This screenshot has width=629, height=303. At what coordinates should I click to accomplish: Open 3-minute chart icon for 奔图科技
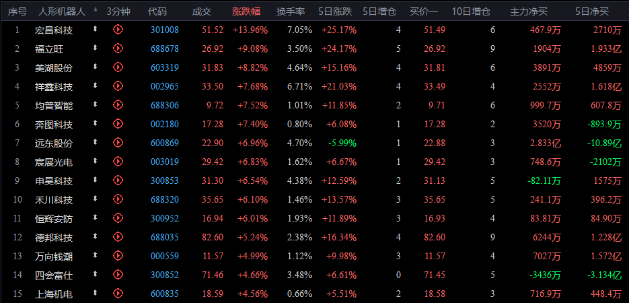pyautogui.click(x=118, y=124)
